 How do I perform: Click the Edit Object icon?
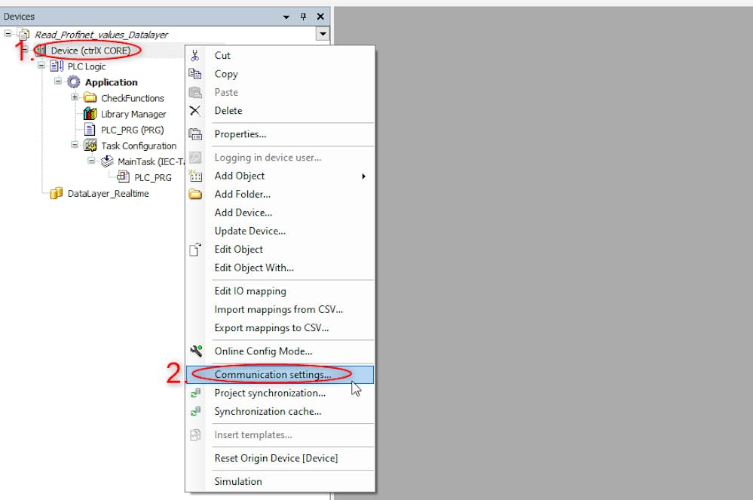[194, 250]
